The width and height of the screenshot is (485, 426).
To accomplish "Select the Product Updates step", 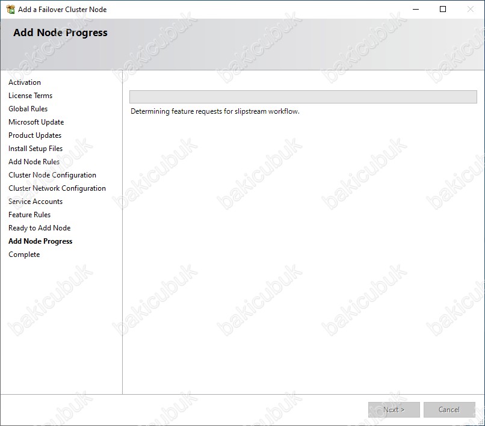I will click(35, 135).
